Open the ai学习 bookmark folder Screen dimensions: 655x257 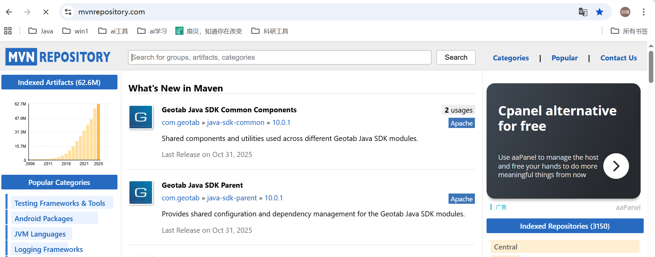point(152,31)
